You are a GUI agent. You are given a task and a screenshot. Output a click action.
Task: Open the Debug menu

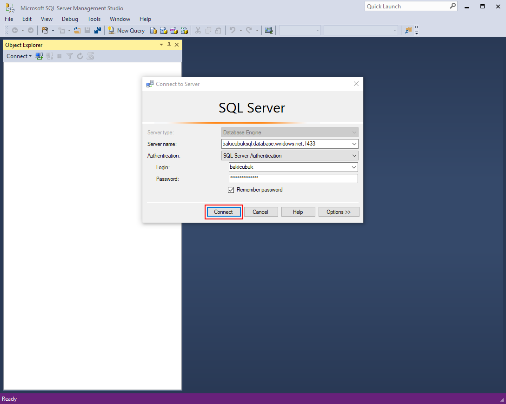[x=70, y=19]
